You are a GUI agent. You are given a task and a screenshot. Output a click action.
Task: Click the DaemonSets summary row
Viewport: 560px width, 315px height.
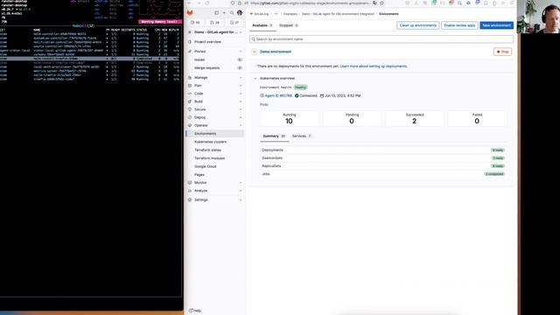pos(383,157)
